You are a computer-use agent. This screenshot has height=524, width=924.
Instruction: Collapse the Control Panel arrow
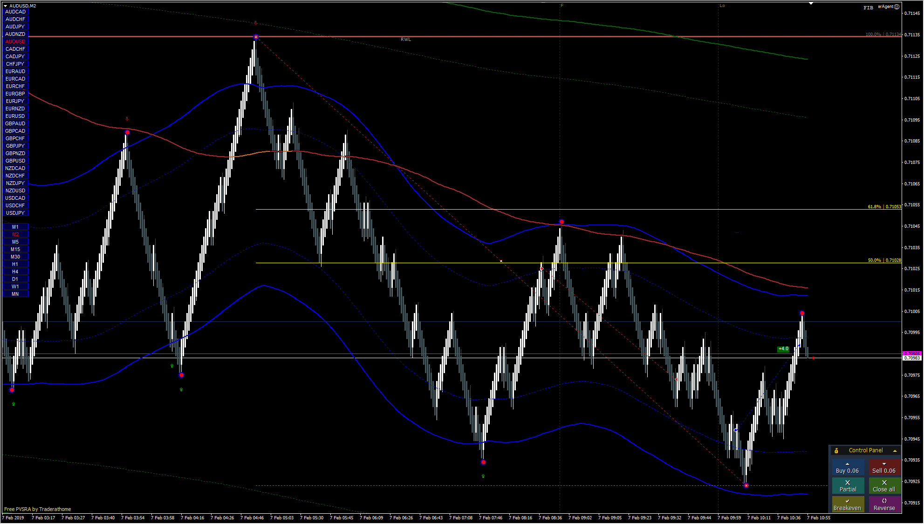pos(895,451)
